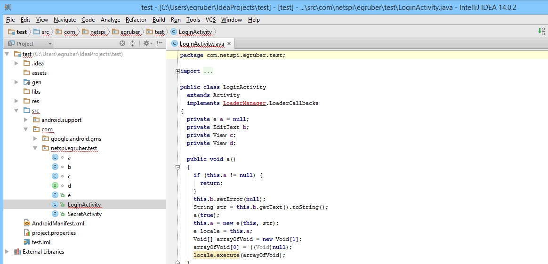
Task: Close the LoginActivity.java tab
Action: pyautogui.click(x=229, y=44)
